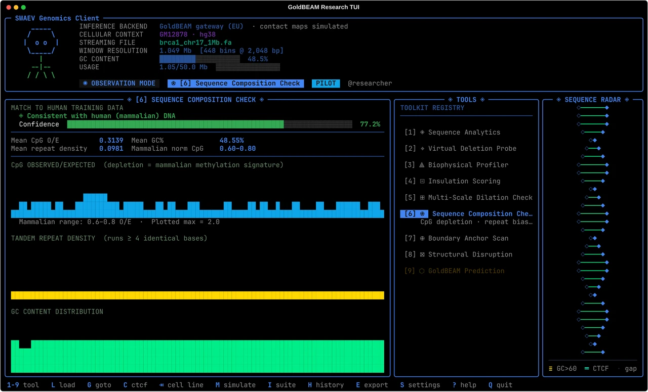Click 'M simulate' shortcut in footer
648x392 pixels.
click(x=236, y=385)
